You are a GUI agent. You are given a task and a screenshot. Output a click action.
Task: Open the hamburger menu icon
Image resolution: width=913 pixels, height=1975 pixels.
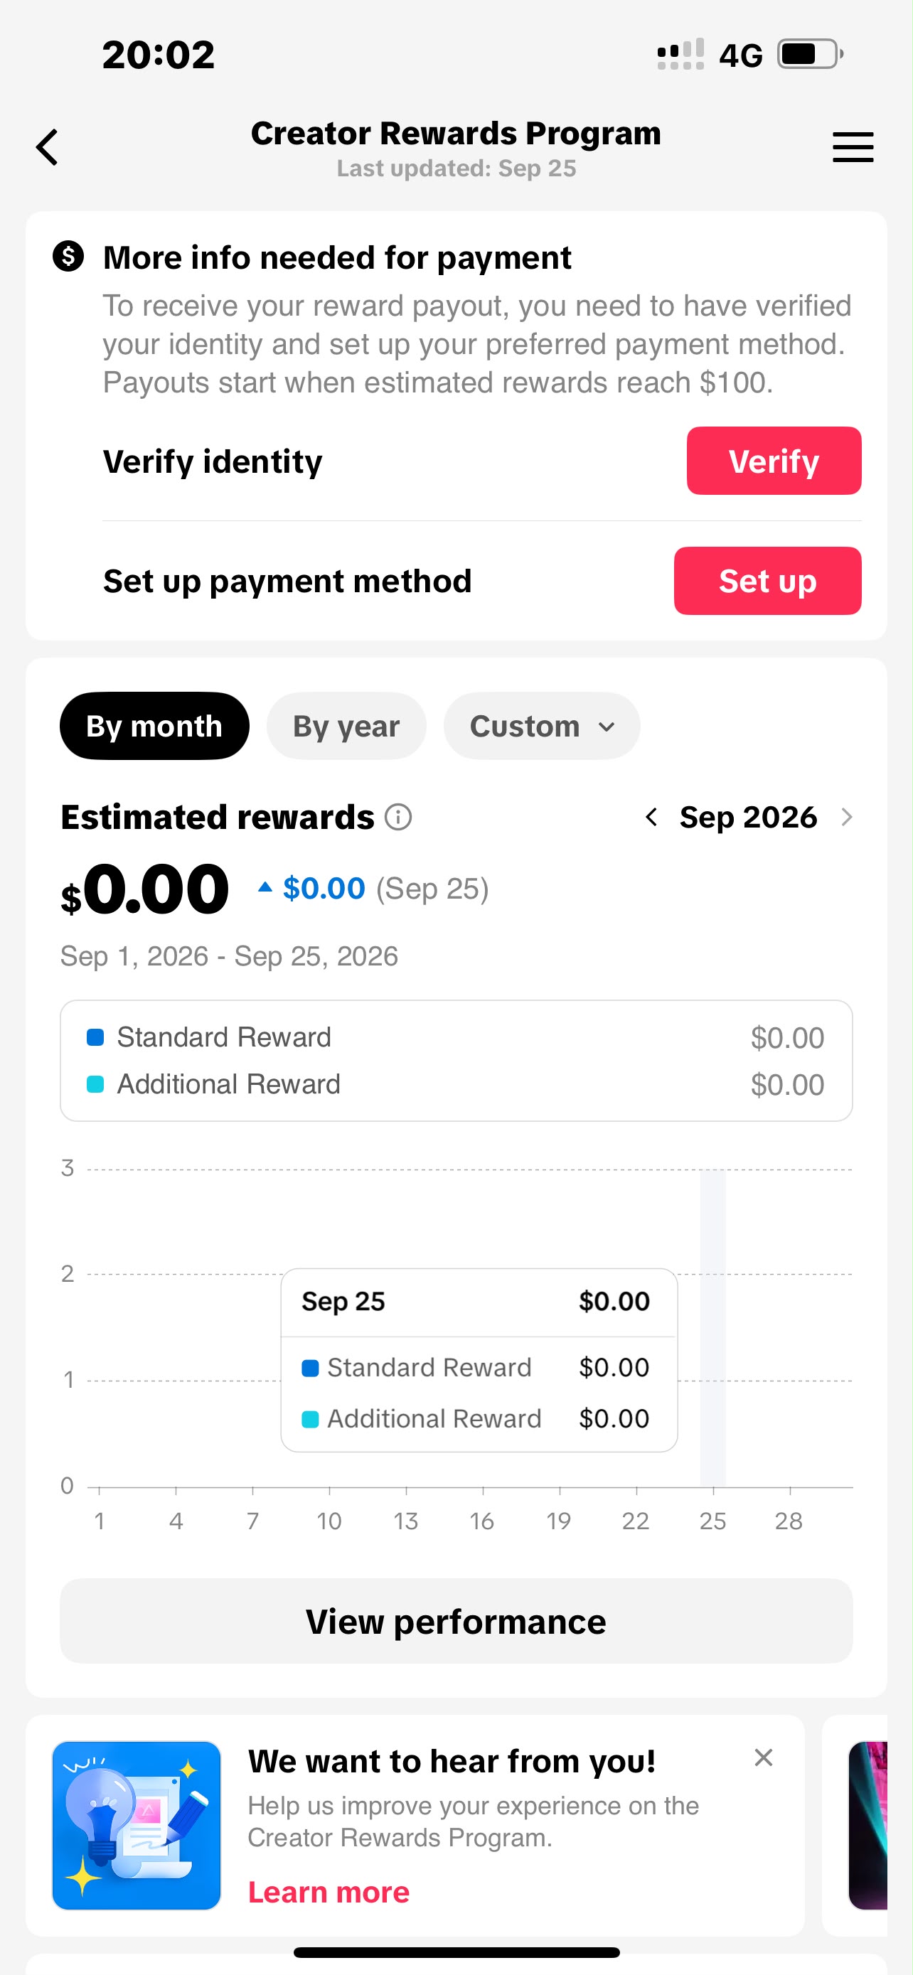(x=853, y=146)
